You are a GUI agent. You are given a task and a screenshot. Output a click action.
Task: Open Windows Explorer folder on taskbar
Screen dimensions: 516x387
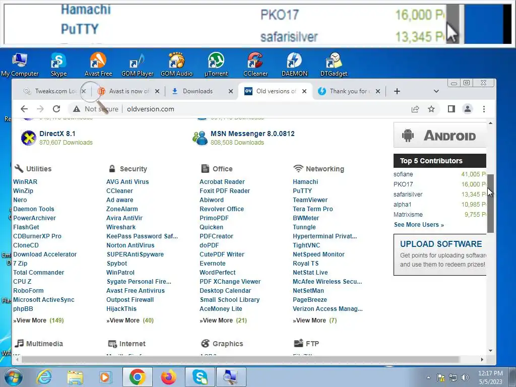coord(75,377)
